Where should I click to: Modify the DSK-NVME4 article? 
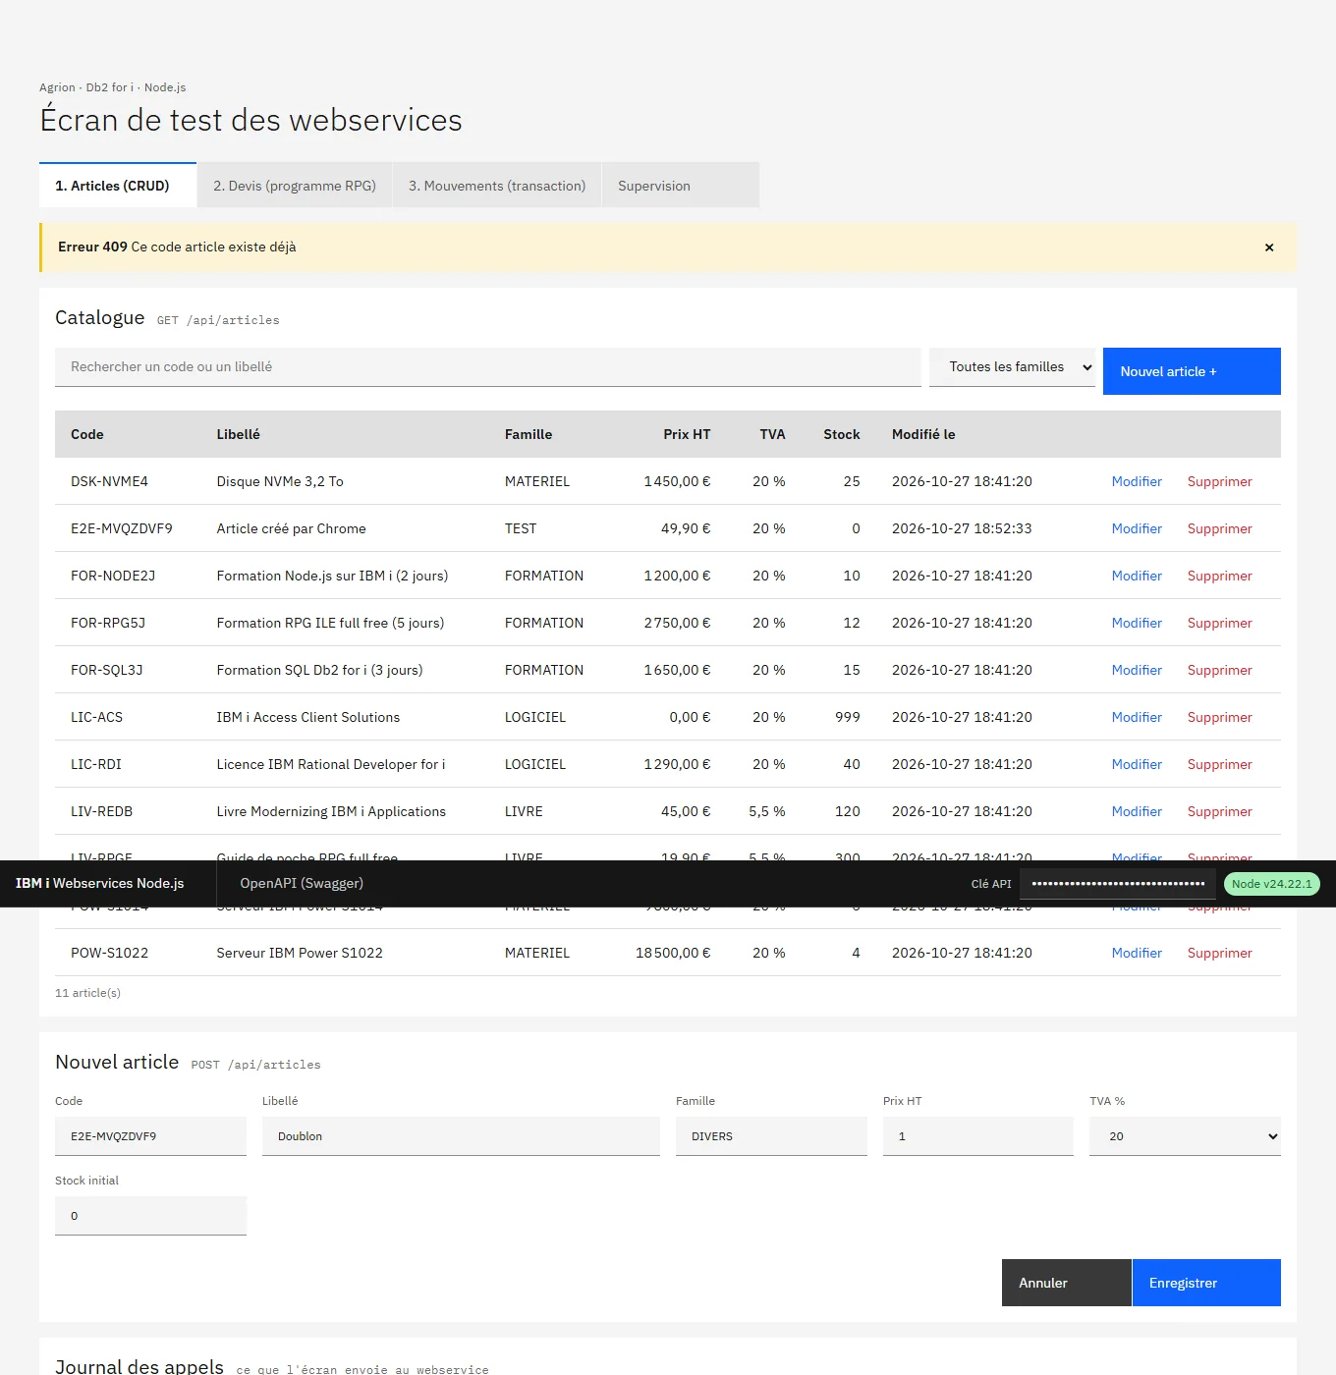tap(1137, 481)
